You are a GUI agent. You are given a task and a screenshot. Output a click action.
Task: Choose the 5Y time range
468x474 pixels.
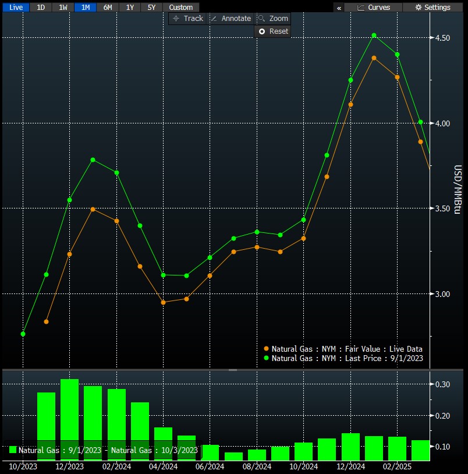tap(151, 8)
